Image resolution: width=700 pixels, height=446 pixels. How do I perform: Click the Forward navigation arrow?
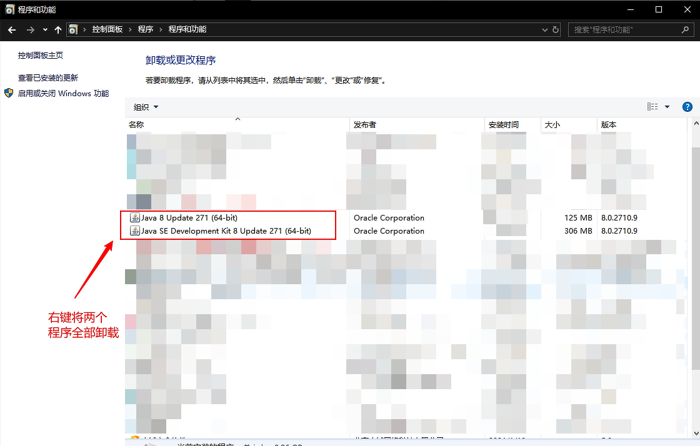pos(30,29)
